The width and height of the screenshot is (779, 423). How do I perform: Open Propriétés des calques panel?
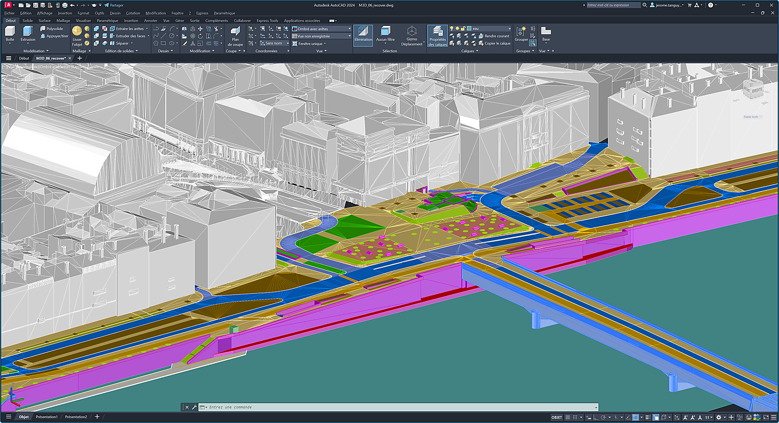point(438,32)
